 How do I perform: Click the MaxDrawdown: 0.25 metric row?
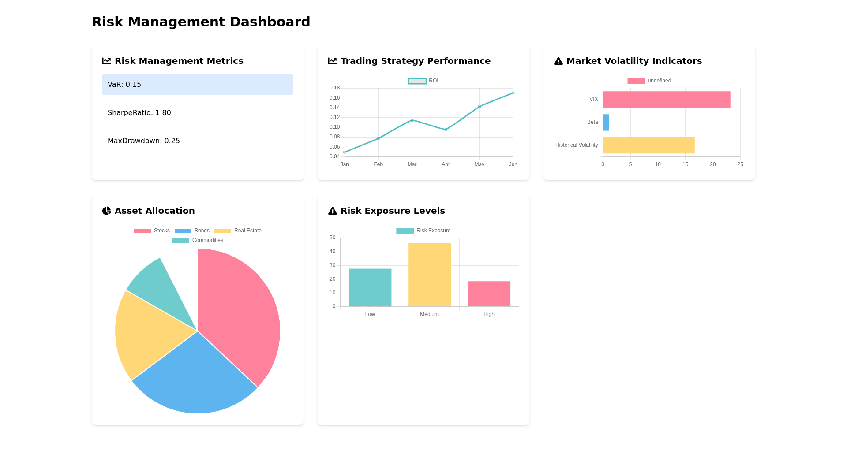tap(197, 141)
